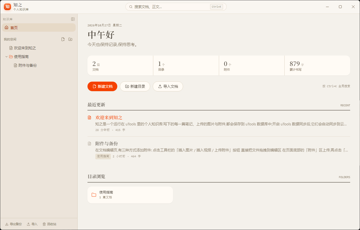Click the 最近更新 section heading
The height and width of the screenshot is (230, 360).
(96, 105)
